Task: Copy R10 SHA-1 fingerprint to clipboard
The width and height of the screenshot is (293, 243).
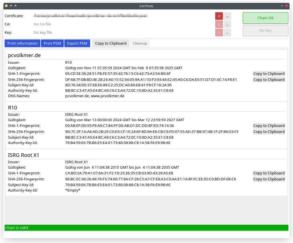Action: 269,126
